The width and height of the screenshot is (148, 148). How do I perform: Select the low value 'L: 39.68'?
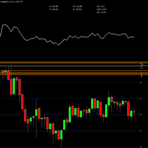(77, 9)
